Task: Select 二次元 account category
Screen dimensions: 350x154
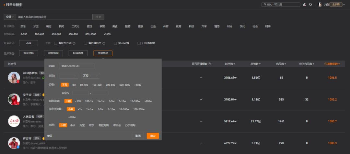Action: pyautogui.click(x=76, y=26)
